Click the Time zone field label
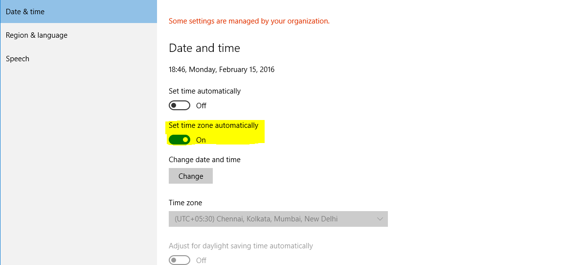 point(185,203)
